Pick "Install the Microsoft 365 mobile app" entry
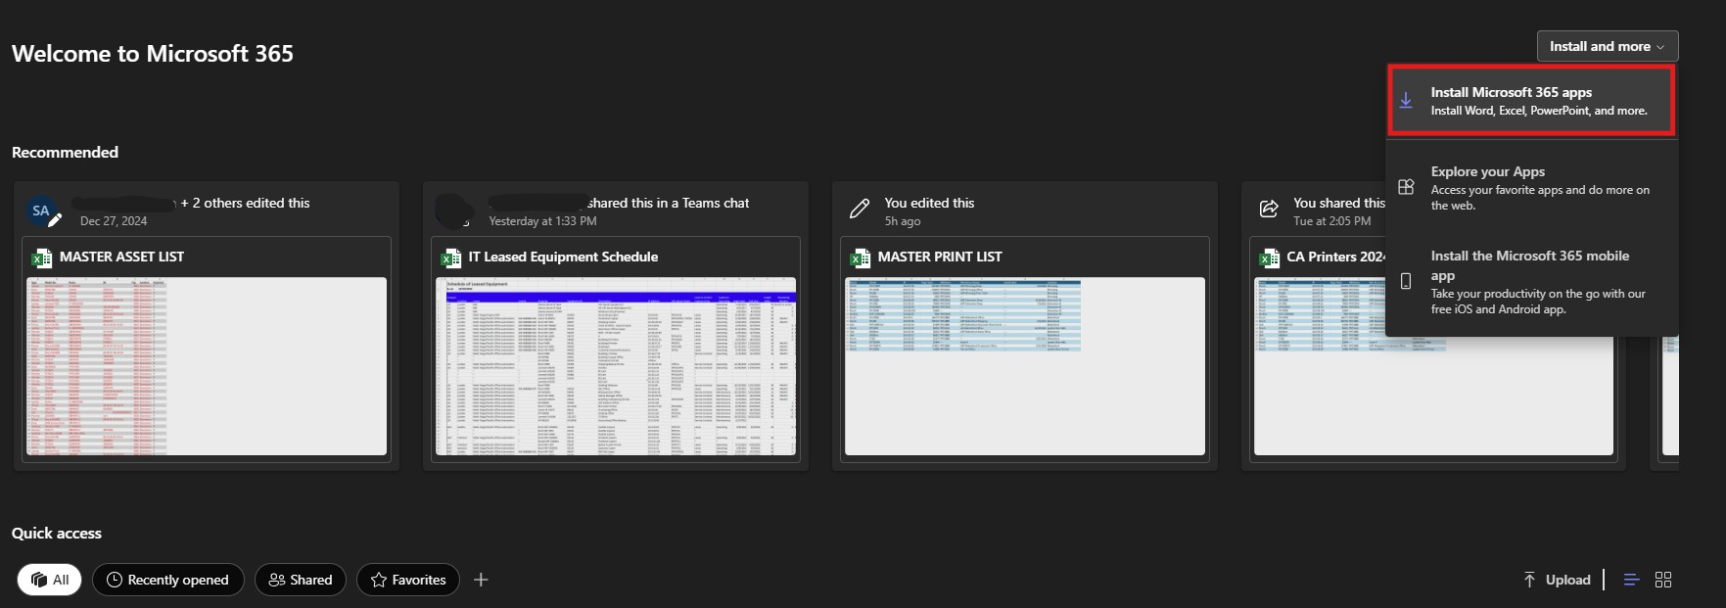 coord(1531,281)
